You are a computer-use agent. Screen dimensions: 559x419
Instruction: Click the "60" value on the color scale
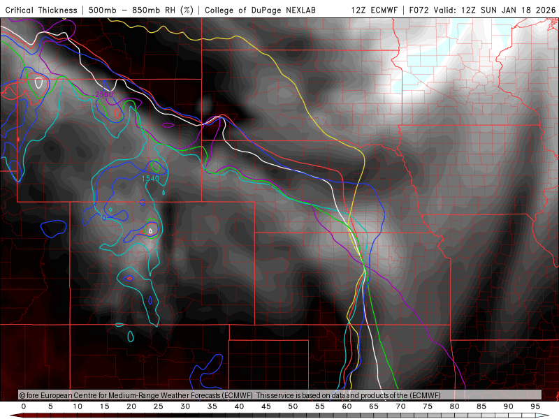tap(347, 406)
